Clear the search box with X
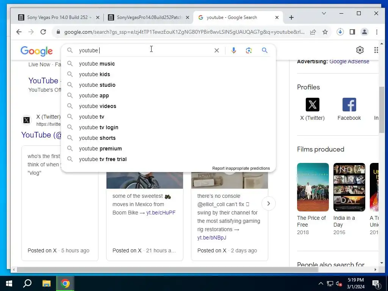This screenshot has width=388, height=291. pyautogui.click(x=216, y=50)
